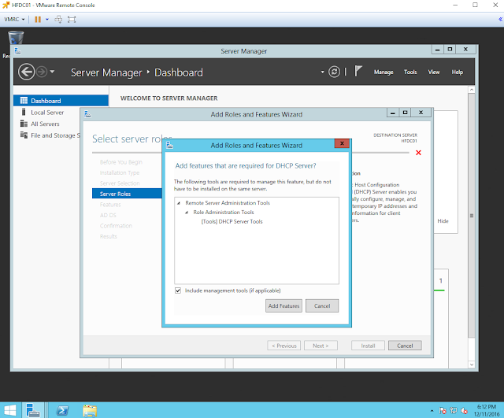Open Manage menu in Server Manager
Screen dimensions: 504x418
pos(384,72)
